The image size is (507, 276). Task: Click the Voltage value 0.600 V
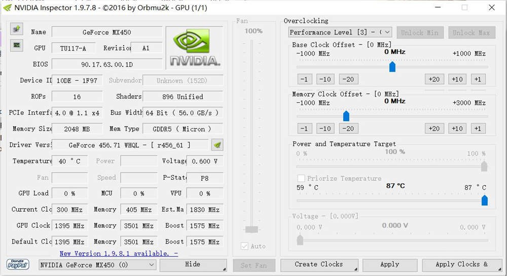click(x=205, y=162)
